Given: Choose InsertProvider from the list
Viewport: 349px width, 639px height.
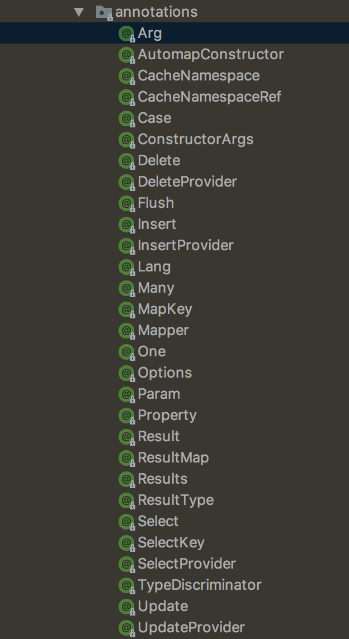Looking at the screenshot, I should (x=186, y=246).
